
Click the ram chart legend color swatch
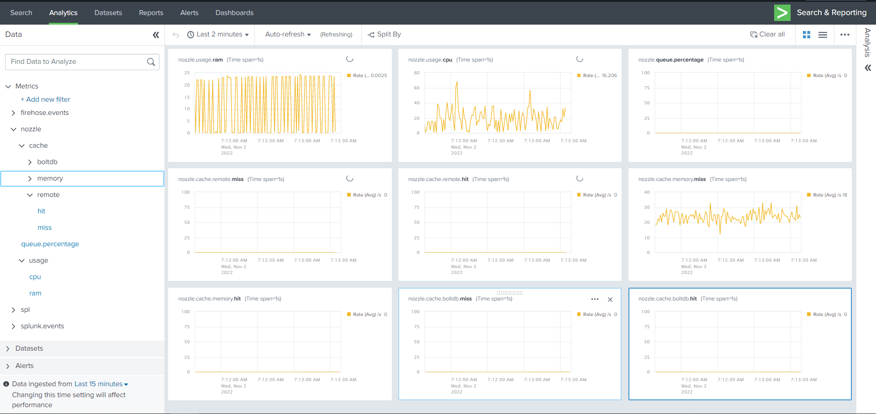click(x=349, y=76)
